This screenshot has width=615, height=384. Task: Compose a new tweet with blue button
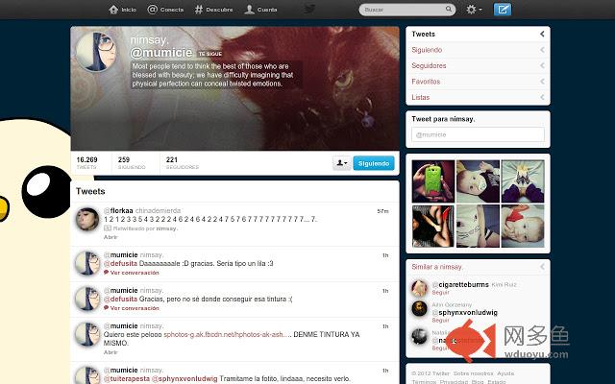[x=503, y=10]
